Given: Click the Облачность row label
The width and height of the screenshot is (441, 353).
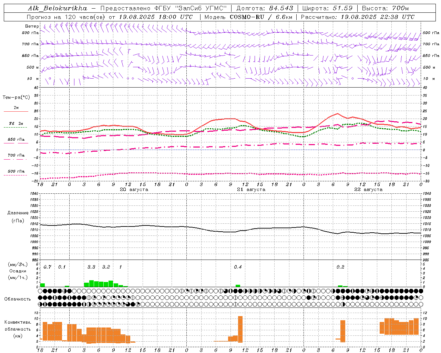Looking at the screenshot, I should tap(18, 299).
